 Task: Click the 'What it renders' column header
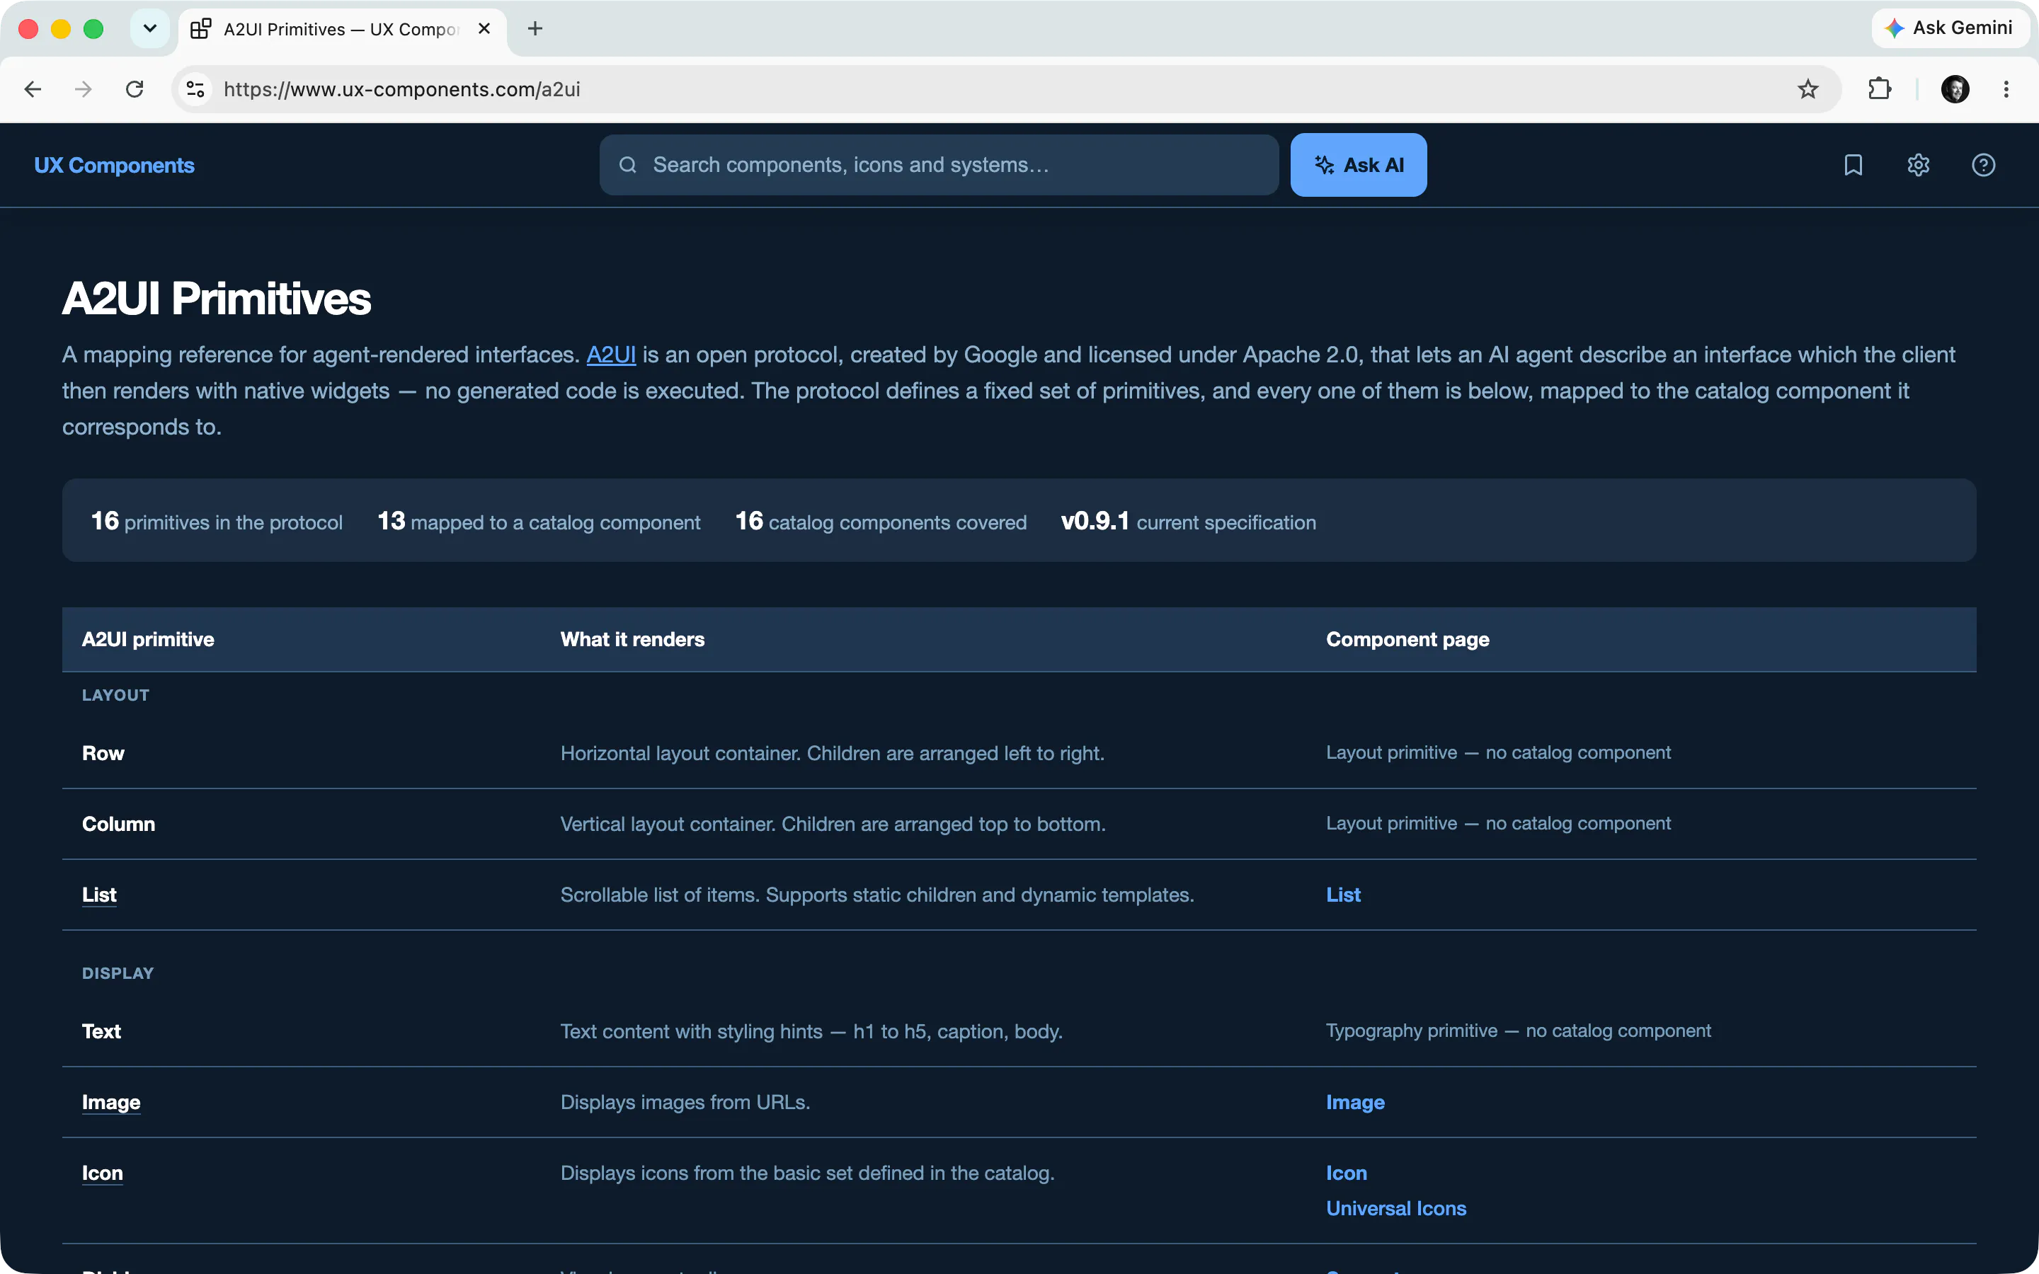(x=632, y=640)
